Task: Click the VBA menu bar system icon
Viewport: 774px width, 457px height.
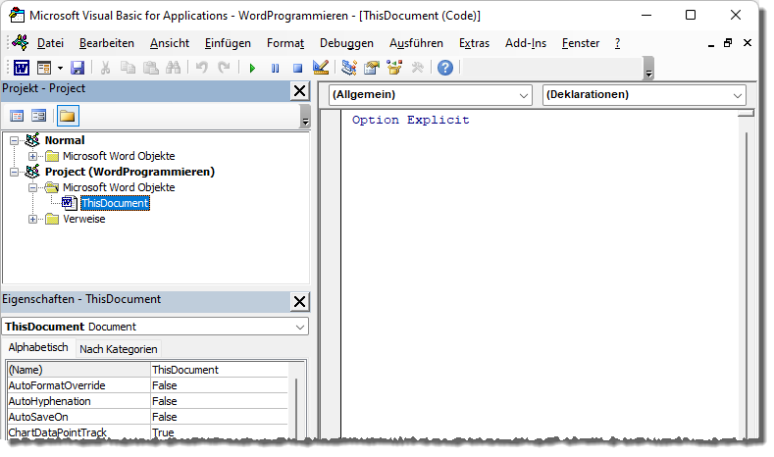Action: 21,43
